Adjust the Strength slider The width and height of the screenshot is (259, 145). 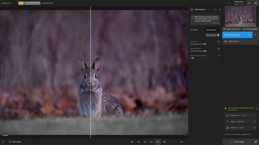click(x=205, y=44)
